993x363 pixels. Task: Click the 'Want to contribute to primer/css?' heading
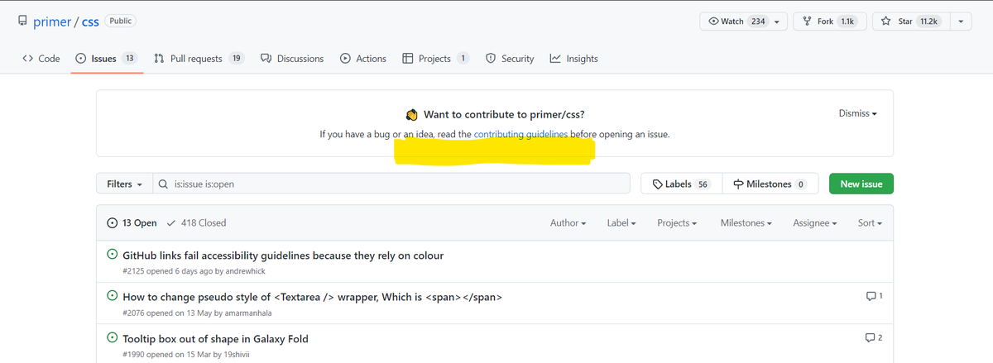coord(504,114)
